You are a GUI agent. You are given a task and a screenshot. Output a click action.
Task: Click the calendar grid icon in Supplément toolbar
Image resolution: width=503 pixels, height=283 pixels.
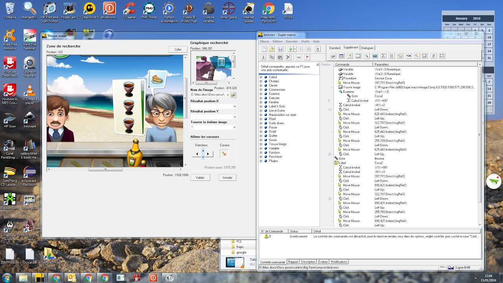click(341, 56)
